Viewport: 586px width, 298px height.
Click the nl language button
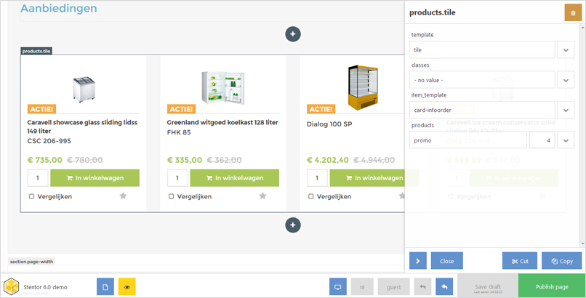point(361,287)
